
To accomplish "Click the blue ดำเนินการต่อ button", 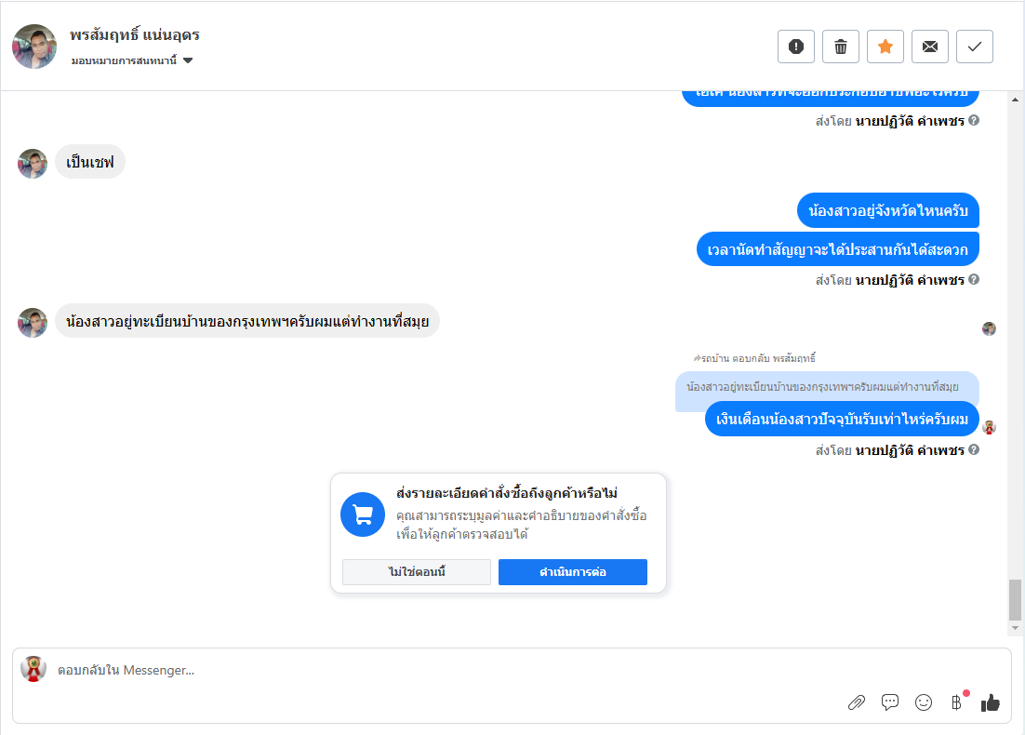I will click(573, 572).
